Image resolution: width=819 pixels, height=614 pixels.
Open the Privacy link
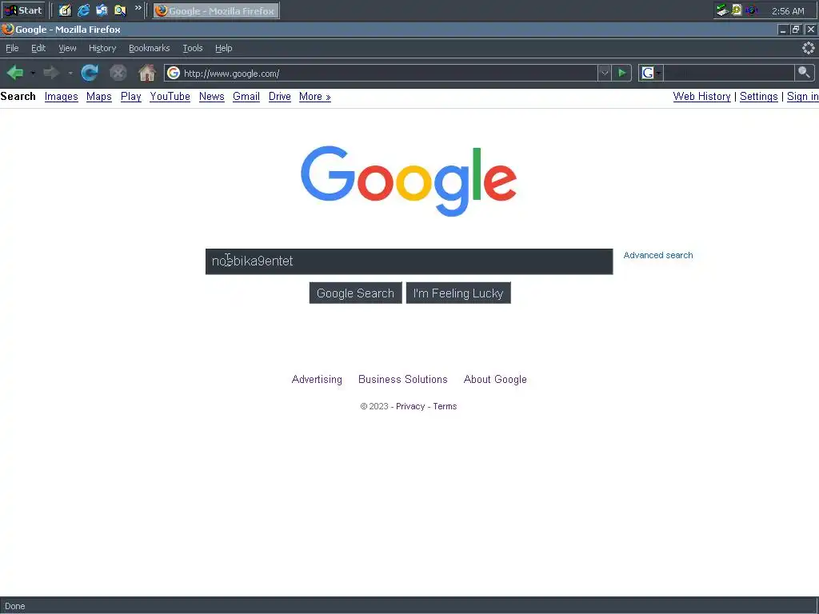410,406
